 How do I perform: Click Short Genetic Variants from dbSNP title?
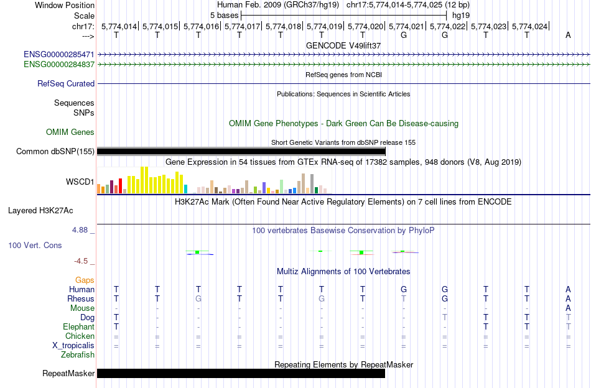pyautogui.click(x=343, y=143)
